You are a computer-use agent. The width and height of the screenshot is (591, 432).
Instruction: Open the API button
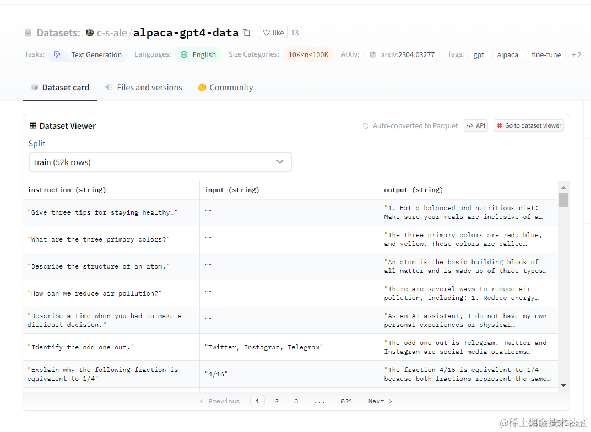(x=476, y=125)
